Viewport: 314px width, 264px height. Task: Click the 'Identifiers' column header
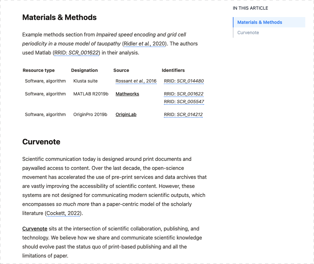(173, 70)
